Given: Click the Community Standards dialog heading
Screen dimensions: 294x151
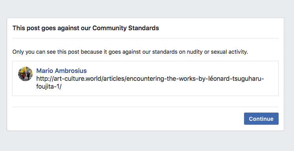Looking at the screenshot, I should 86,28.
